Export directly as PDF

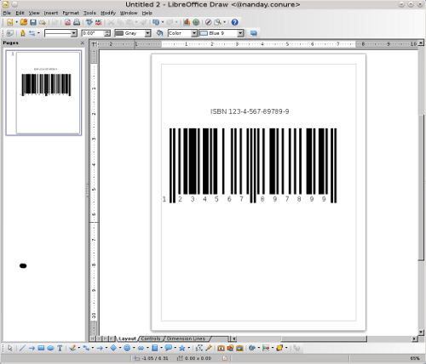67,22
